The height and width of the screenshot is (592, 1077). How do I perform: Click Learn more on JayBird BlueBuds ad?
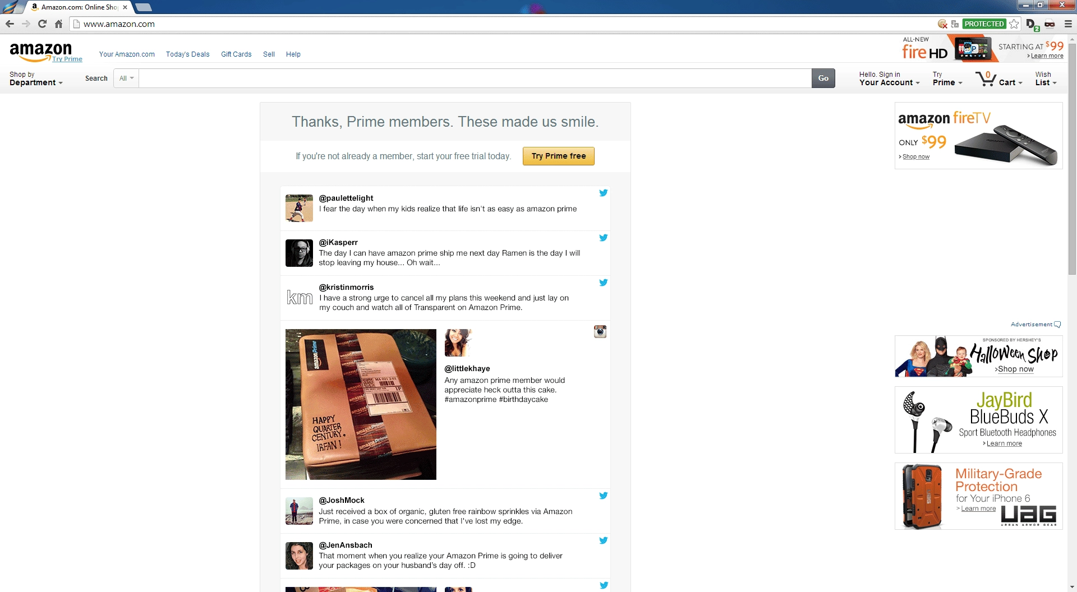click(x=1004, y=443)
